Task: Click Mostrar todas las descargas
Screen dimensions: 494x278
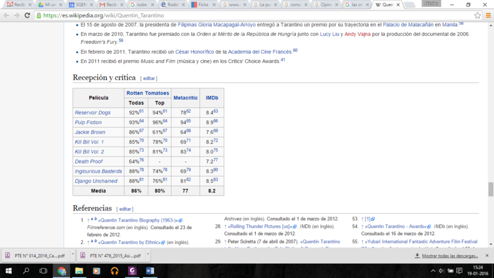Action: click(x=449, y=256)
